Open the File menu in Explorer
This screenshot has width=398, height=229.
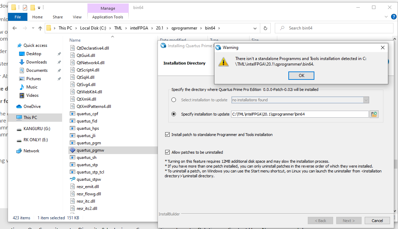(18, 17)
